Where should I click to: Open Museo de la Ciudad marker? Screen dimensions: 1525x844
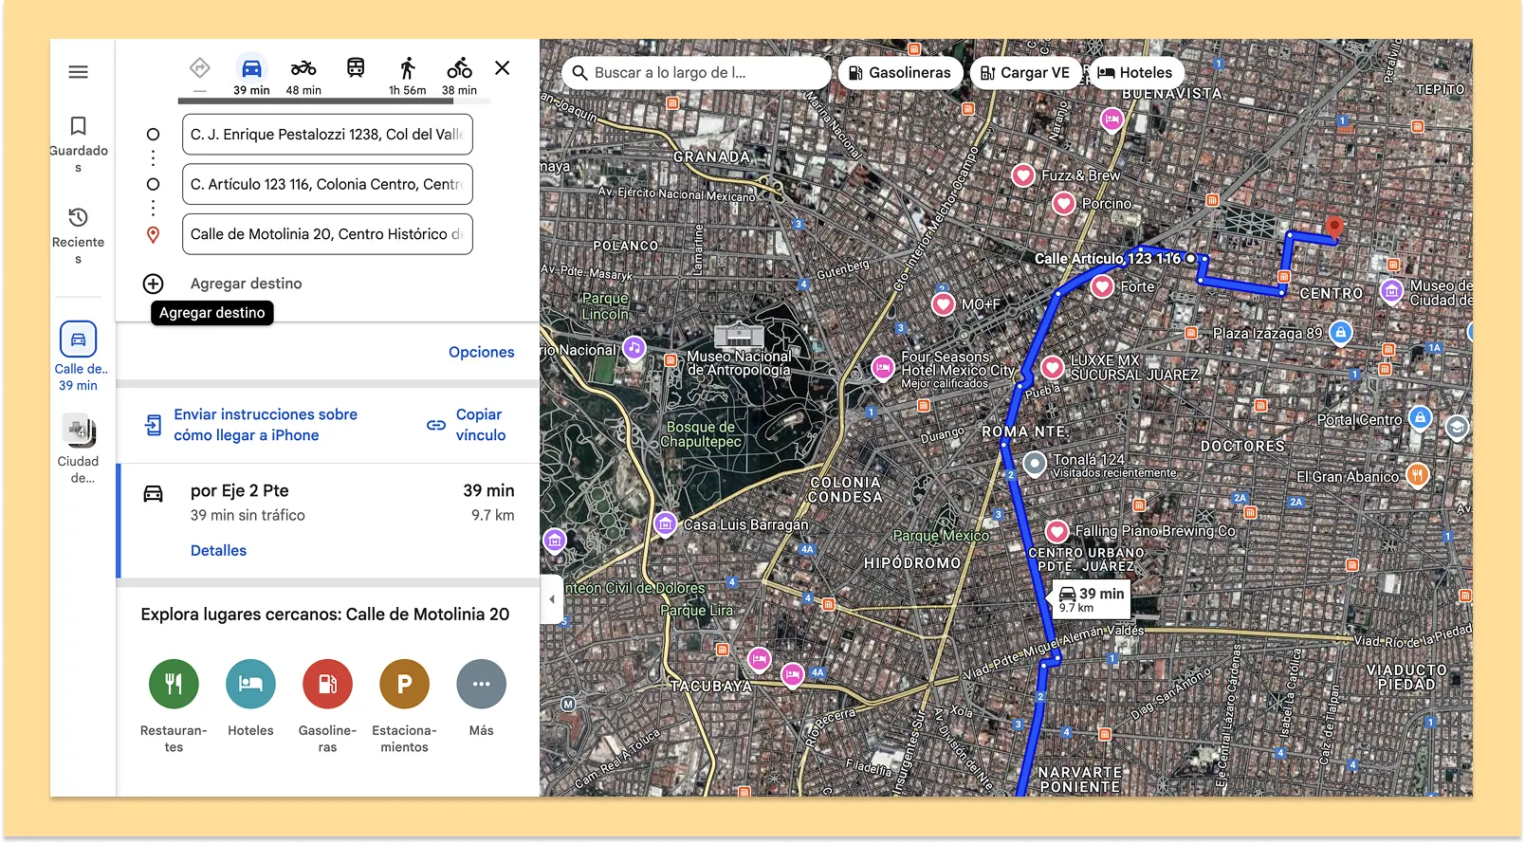1391,290
